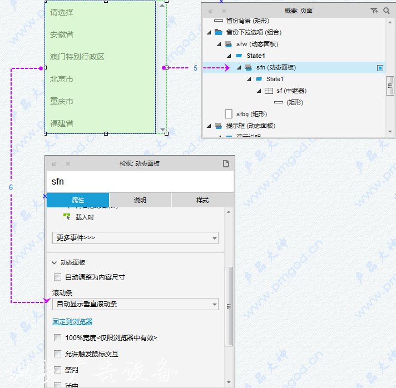Toggle the blue view square on the sfn row

(x=380, y=68)
